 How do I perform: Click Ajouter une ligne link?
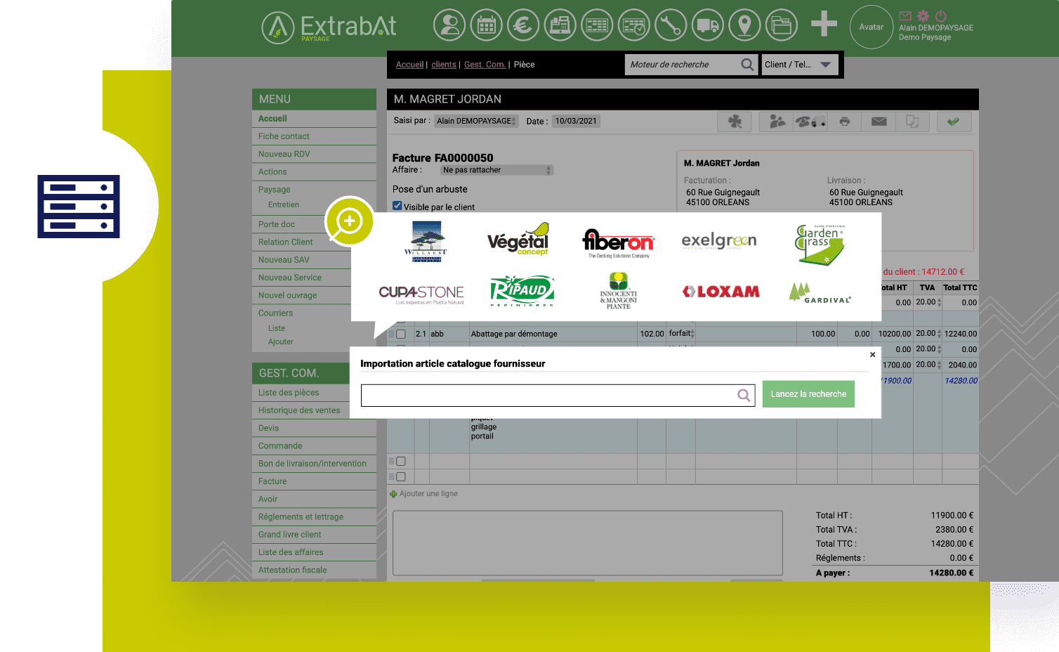[428, 494]
